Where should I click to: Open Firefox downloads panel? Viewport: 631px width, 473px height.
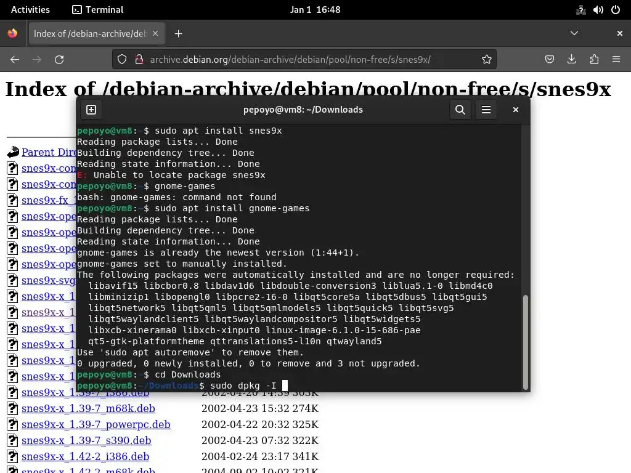click(x=571, y=60)
